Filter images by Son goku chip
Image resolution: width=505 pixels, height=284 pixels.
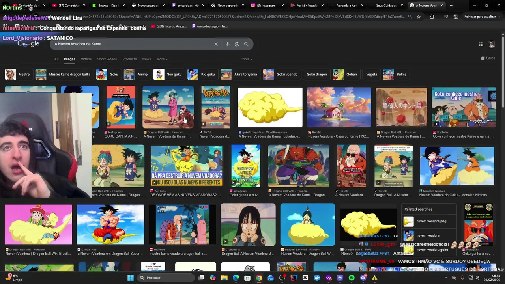pyautogui.click(x=168, y=74)
